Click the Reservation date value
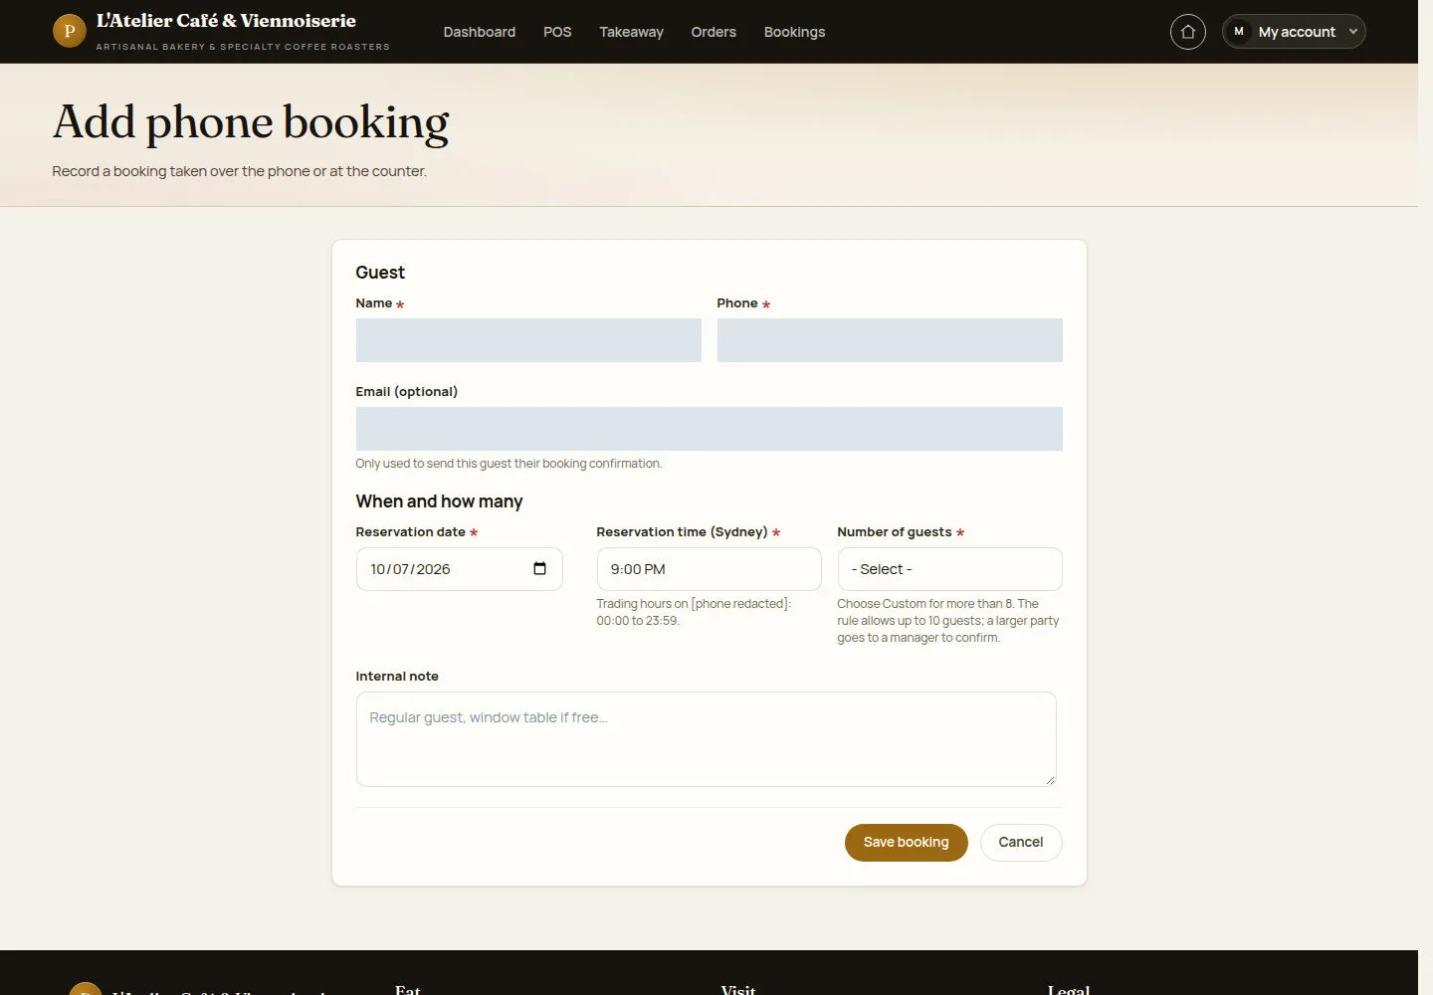Viewport: 1433px width, 995px height. (410, 569)
